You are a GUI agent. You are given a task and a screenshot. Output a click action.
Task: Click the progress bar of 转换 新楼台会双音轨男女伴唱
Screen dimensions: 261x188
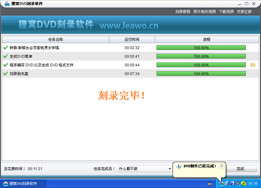coord(201,48)
